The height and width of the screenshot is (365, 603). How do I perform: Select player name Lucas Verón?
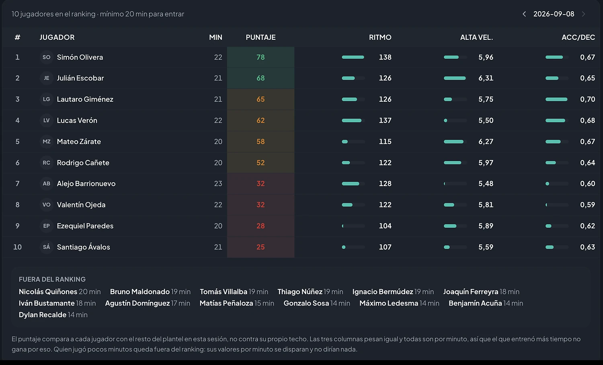(77, 120)
